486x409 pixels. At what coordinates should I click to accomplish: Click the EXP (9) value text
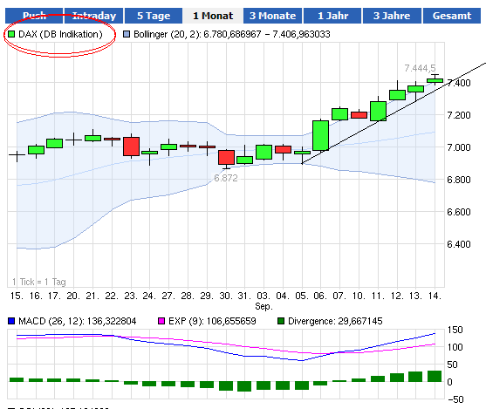point(212,321)
